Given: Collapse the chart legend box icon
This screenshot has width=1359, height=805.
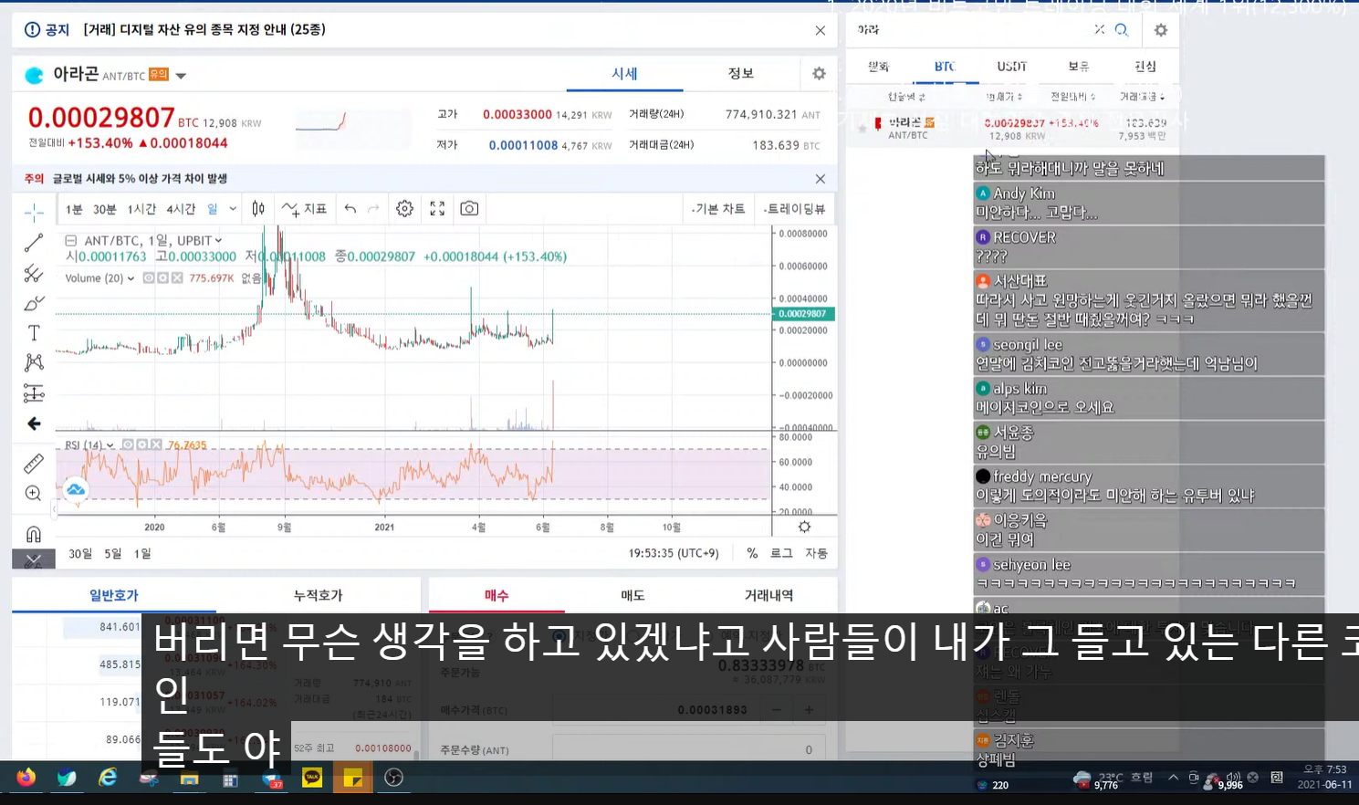Looking at the screenshot, I should (x=70, y=241).
